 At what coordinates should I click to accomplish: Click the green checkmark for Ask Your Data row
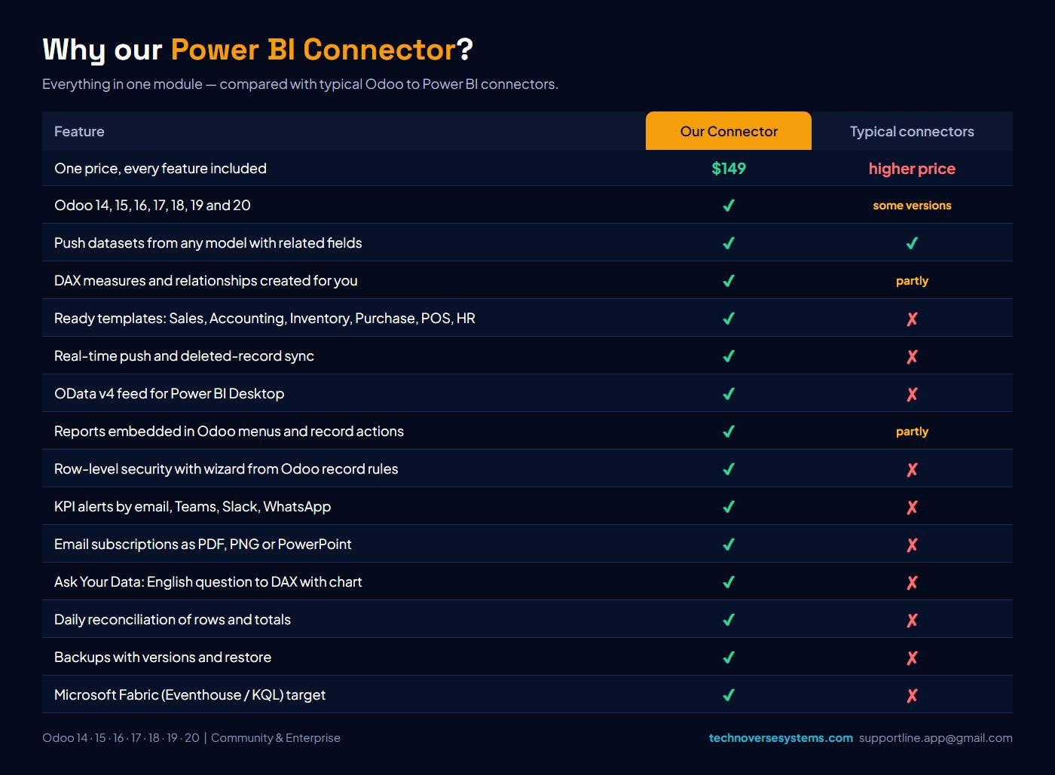pos(729,582)
